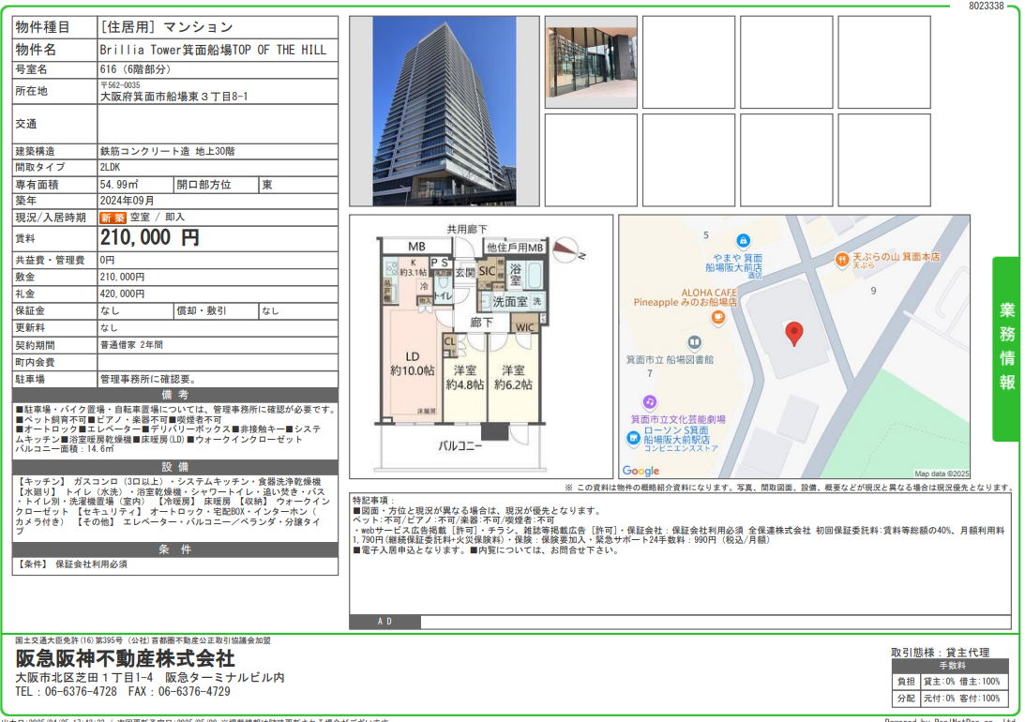Click the 他住戸用MB label on the floor plan
The height and width of the screenshot is (722, 1025).
point(515,248)
